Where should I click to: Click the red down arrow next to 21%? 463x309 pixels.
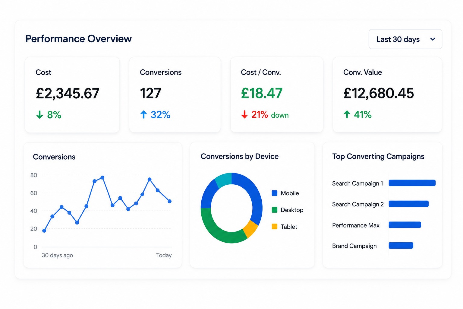[x=244, y=114]
